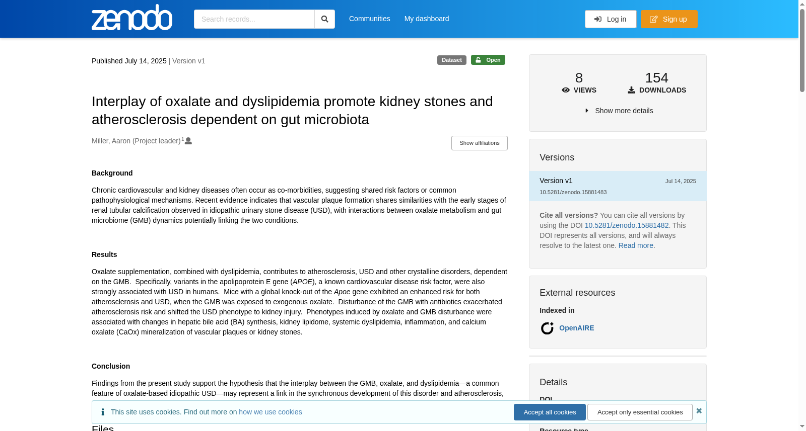
Task: Click the person icon beside Miller, Aaron
Action: pos(188,141)
